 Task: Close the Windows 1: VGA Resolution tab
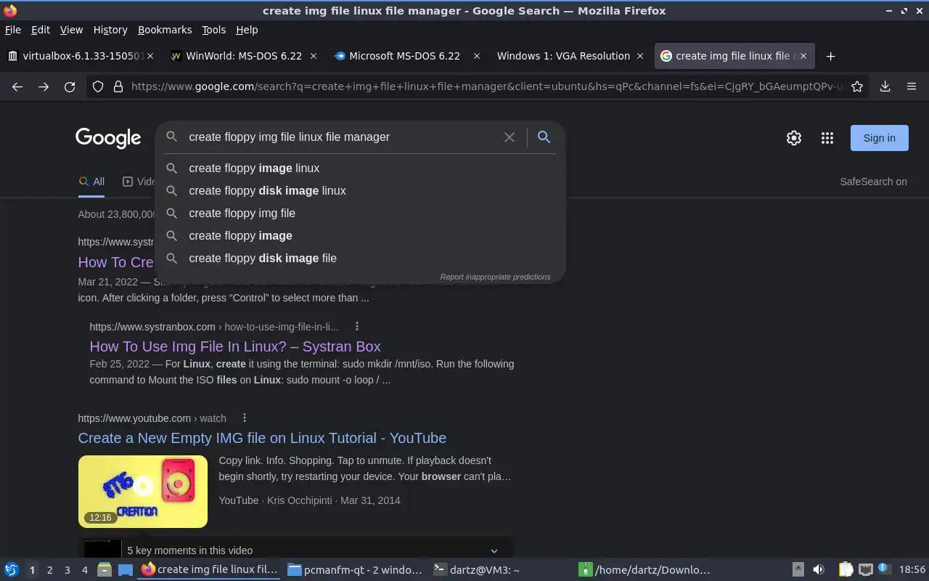640,56
